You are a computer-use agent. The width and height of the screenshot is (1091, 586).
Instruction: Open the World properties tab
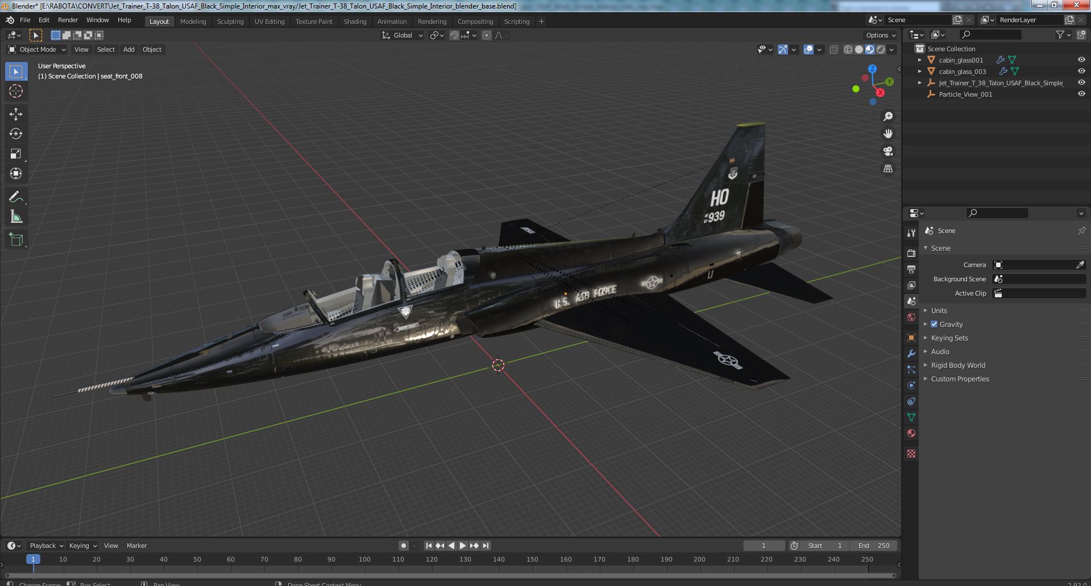coord(911,317)
